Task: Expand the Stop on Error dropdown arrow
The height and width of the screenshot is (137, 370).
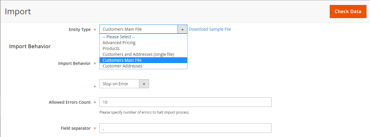Action: pyautogui.click(x=144, y=84)
